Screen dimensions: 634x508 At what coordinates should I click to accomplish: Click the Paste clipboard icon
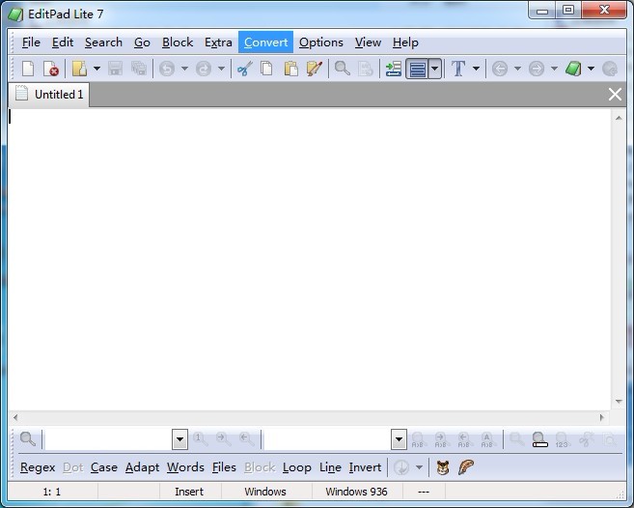click(x=290, y=69)
